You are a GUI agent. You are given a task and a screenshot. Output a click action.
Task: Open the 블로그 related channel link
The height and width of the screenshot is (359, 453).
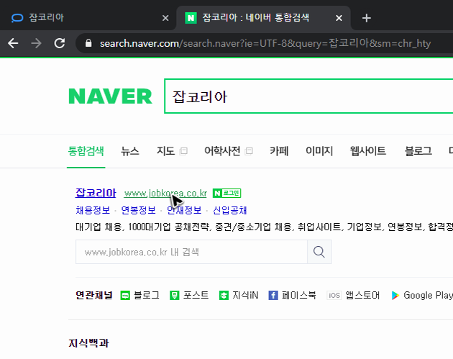[147, 295]
